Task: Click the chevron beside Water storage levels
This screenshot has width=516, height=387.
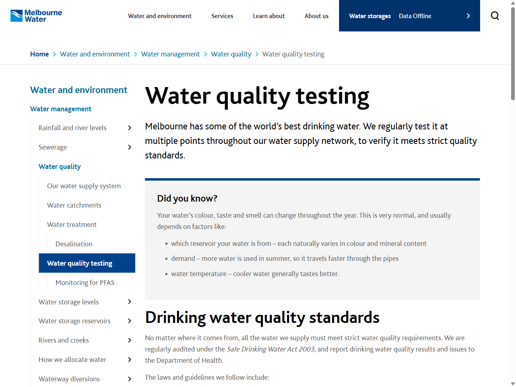Action: [129, 302]
